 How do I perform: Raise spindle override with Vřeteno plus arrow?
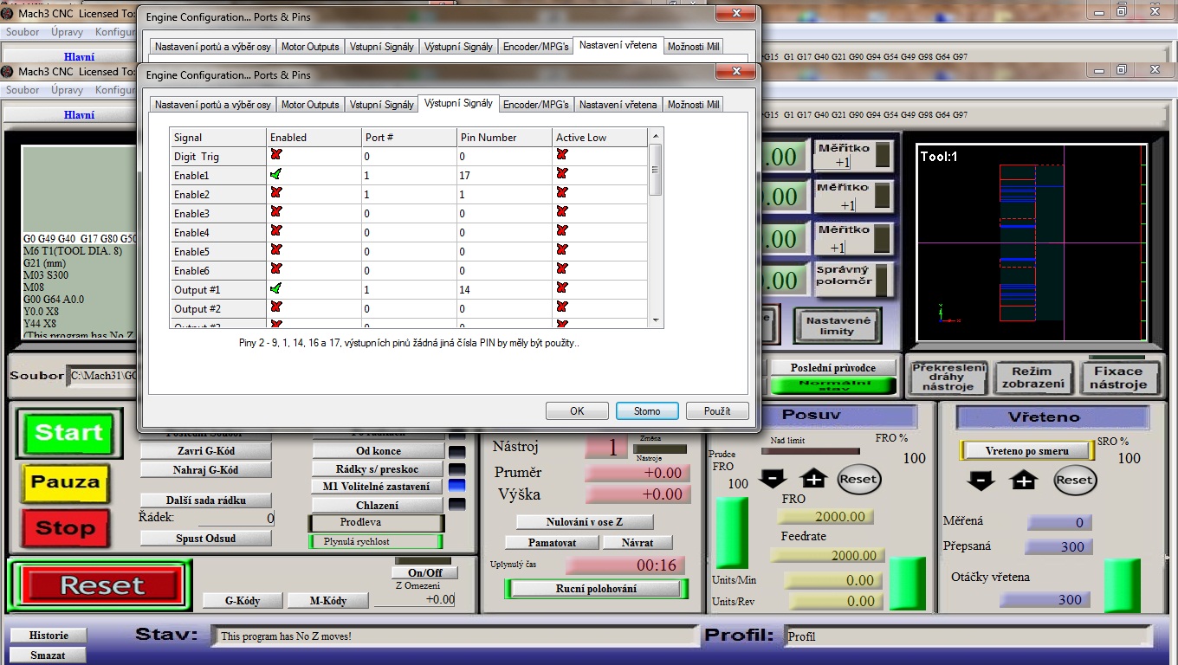coord(1024,480)
